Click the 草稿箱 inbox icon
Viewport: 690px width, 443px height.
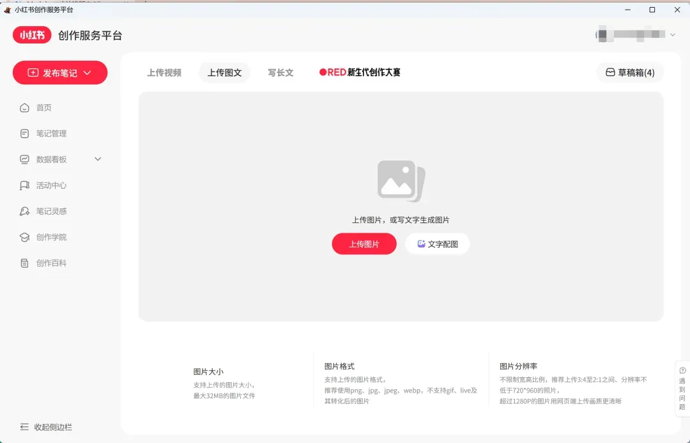click(610, 72)
